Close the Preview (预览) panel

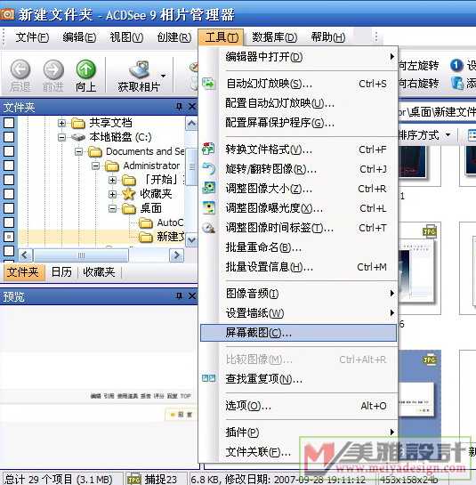192,296
